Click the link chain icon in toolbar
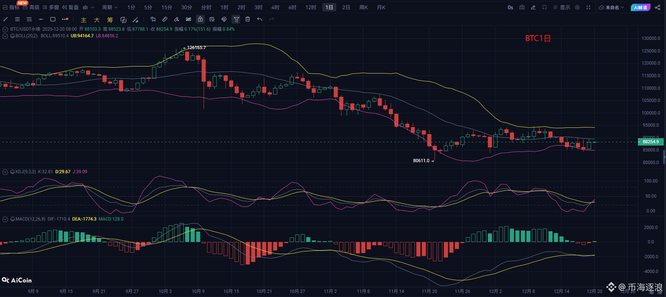This screenshot has width=666, height=297. click(224, 19)
